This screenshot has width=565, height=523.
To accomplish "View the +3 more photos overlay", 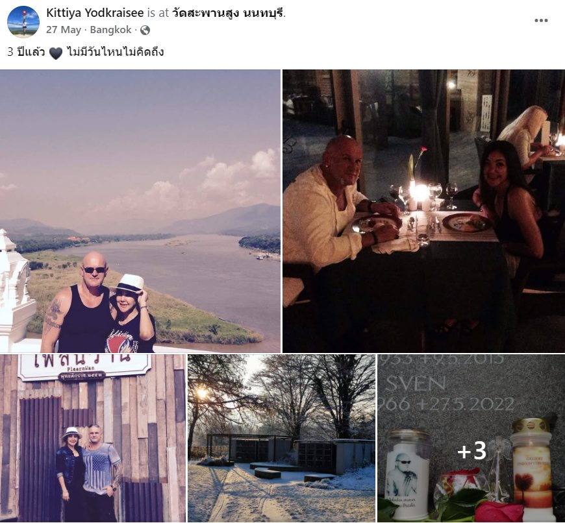I will coord(471,438).
